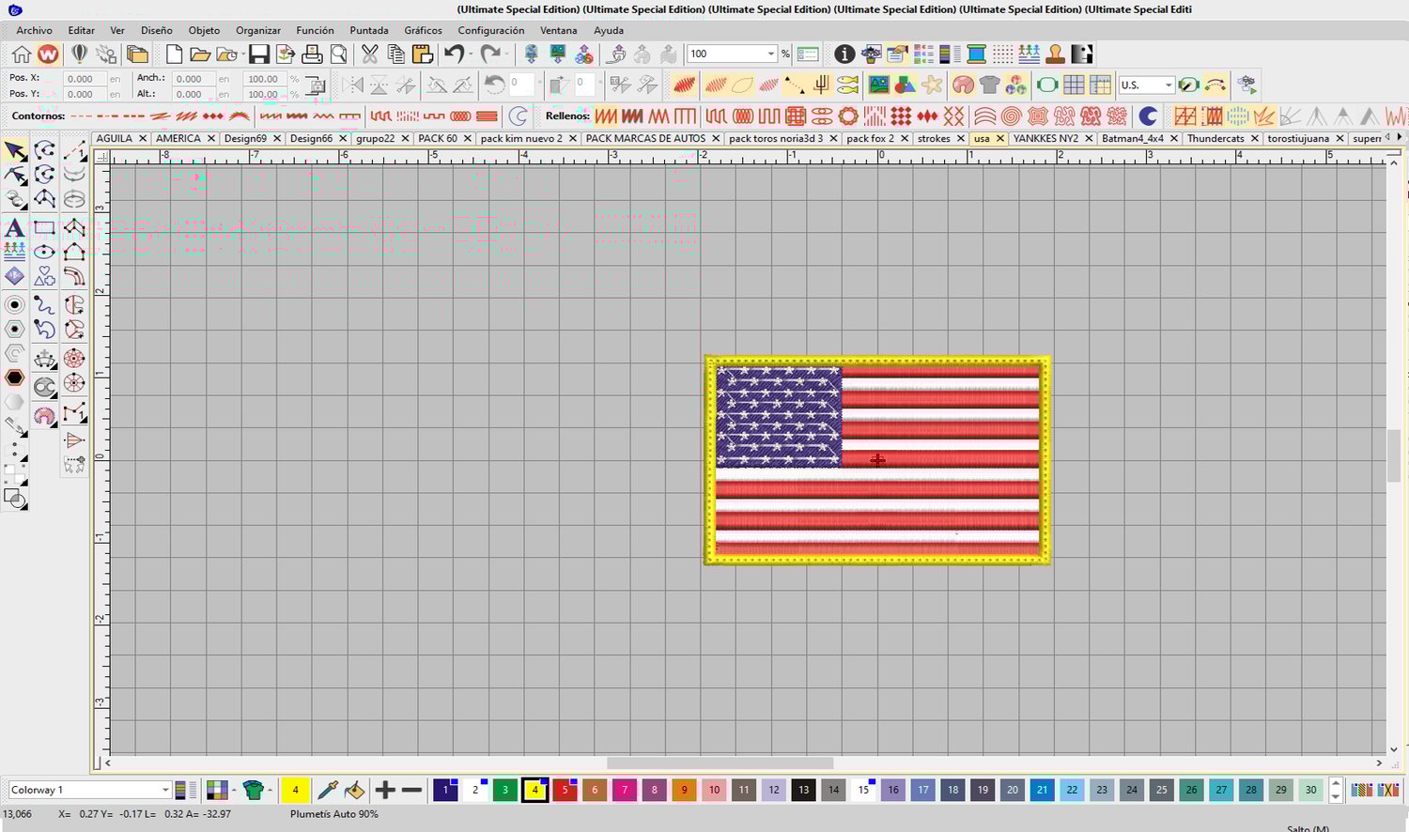1409x832 pixels.
Task: Select color swatch 5 red
Action: [565, 790]
